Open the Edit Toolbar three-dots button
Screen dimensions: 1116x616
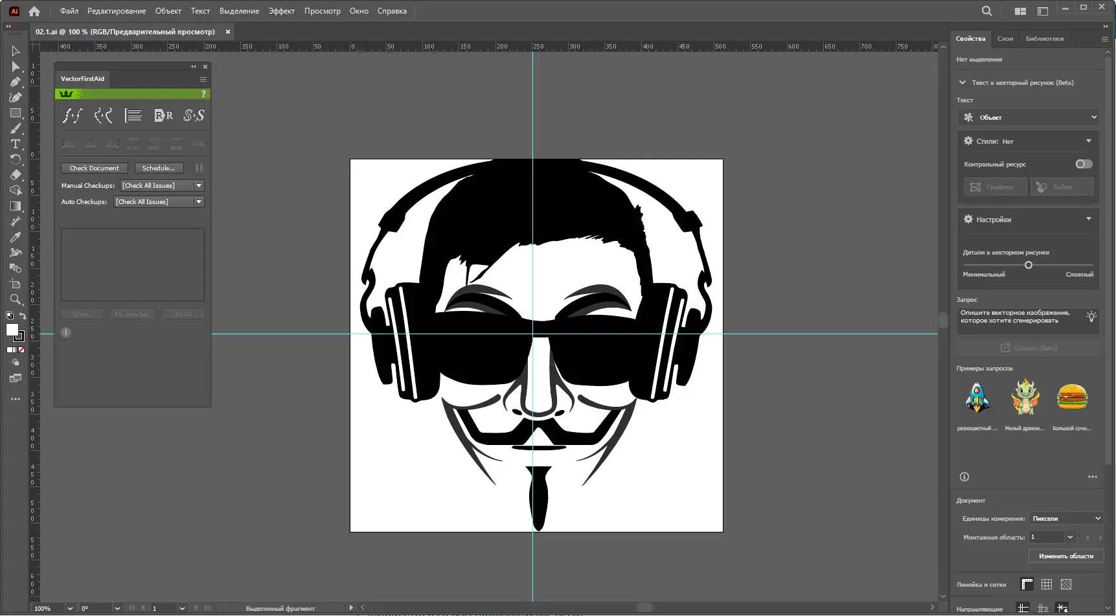point(16,399)
